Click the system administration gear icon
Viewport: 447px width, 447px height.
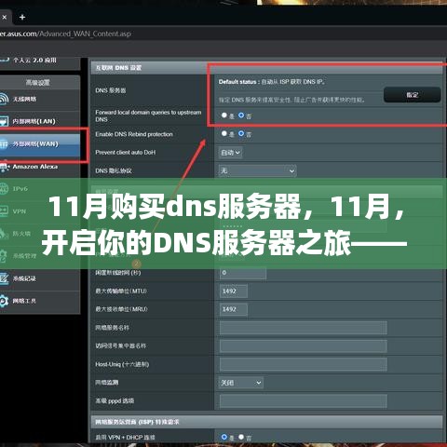(3, 256)
